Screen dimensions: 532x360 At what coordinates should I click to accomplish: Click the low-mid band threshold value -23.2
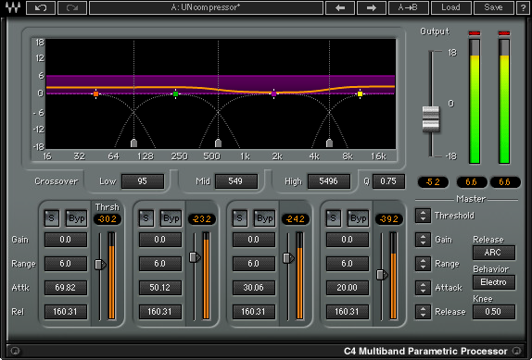coord(201,219)
